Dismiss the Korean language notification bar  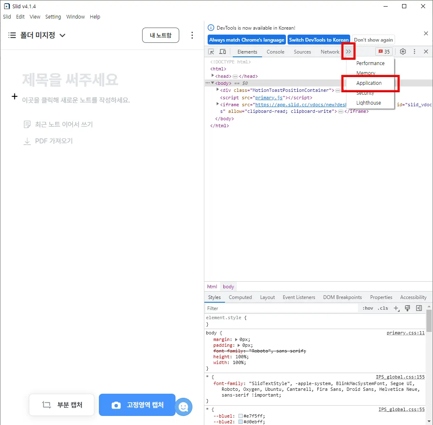click(426, 33)
